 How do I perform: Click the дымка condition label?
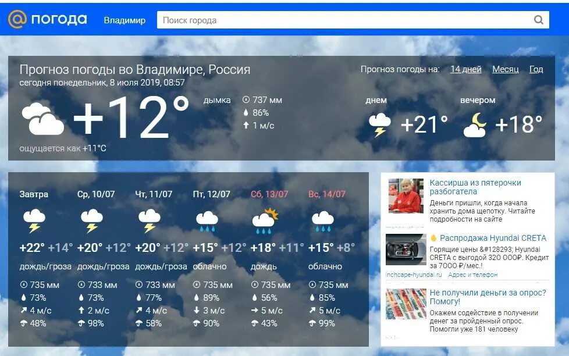point(217,100)
